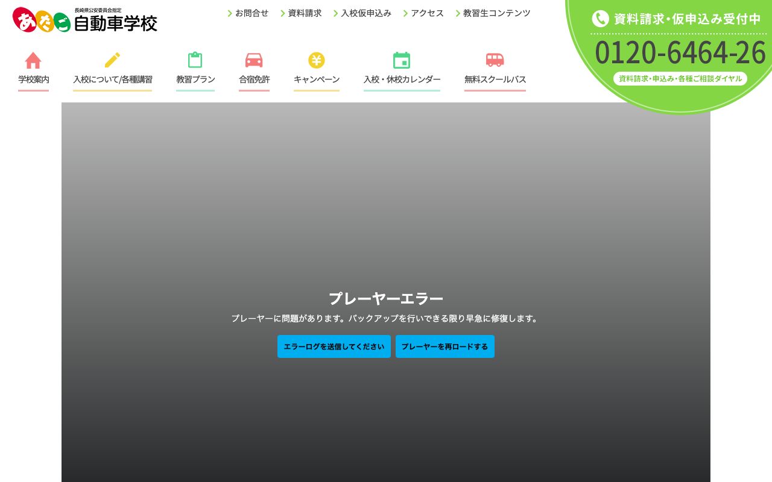Select the 教習生コンテンツ navigation item

pyautogui.click(x=496, y=13)
